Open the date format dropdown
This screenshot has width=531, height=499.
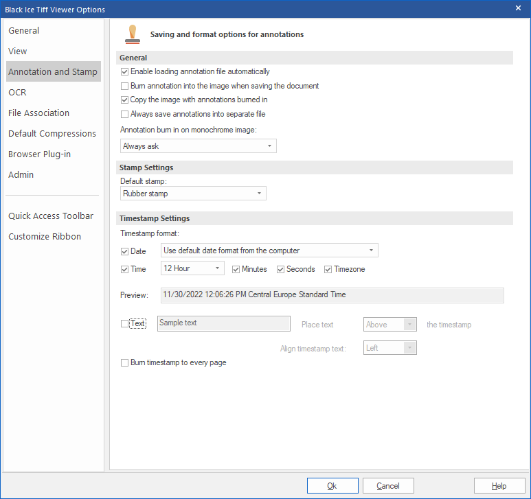[269, 251]
